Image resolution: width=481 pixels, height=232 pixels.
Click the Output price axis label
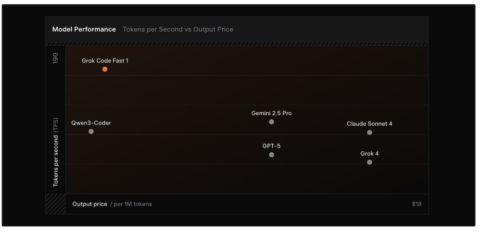click(90, 204)
